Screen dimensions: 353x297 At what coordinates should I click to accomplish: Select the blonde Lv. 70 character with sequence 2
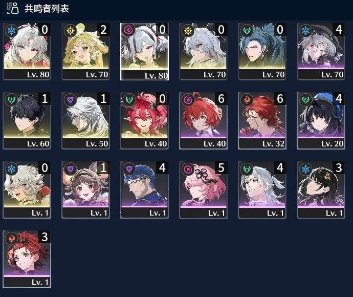tap(86, 51)
